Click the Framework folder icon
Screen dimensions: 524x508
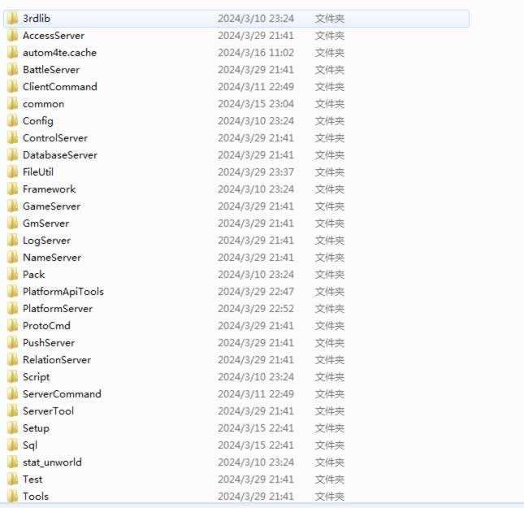click(12, 189)
